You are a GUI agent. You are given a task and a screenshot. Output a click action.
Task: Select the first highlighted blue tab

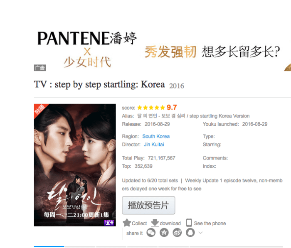(49, 246)
